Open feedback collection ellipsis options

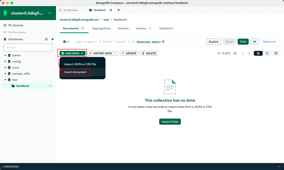pyautogui.click(x=50, y=86)
